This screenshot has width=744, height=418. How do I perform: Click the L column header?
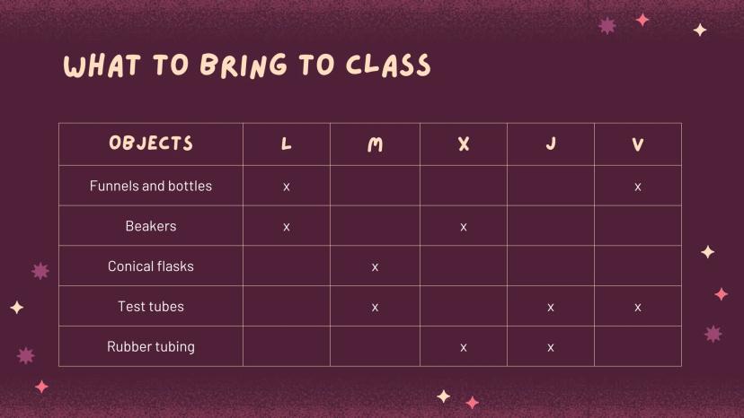click(287, 144)
